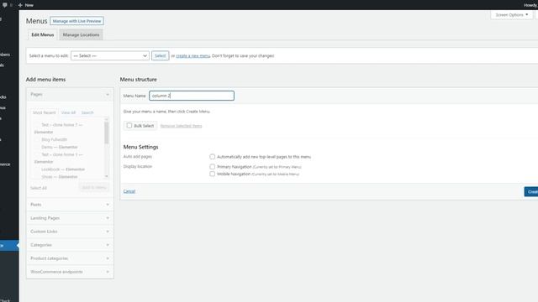
Task: Check the Primary Navigation display location
Action: [213, 167]
